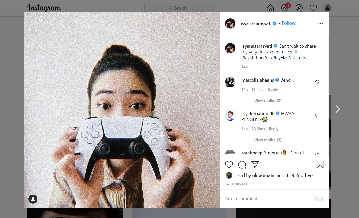This screenshot has height=218, width=359.
Task: Open joy_fernando_10 profile link
Action: 258,114
